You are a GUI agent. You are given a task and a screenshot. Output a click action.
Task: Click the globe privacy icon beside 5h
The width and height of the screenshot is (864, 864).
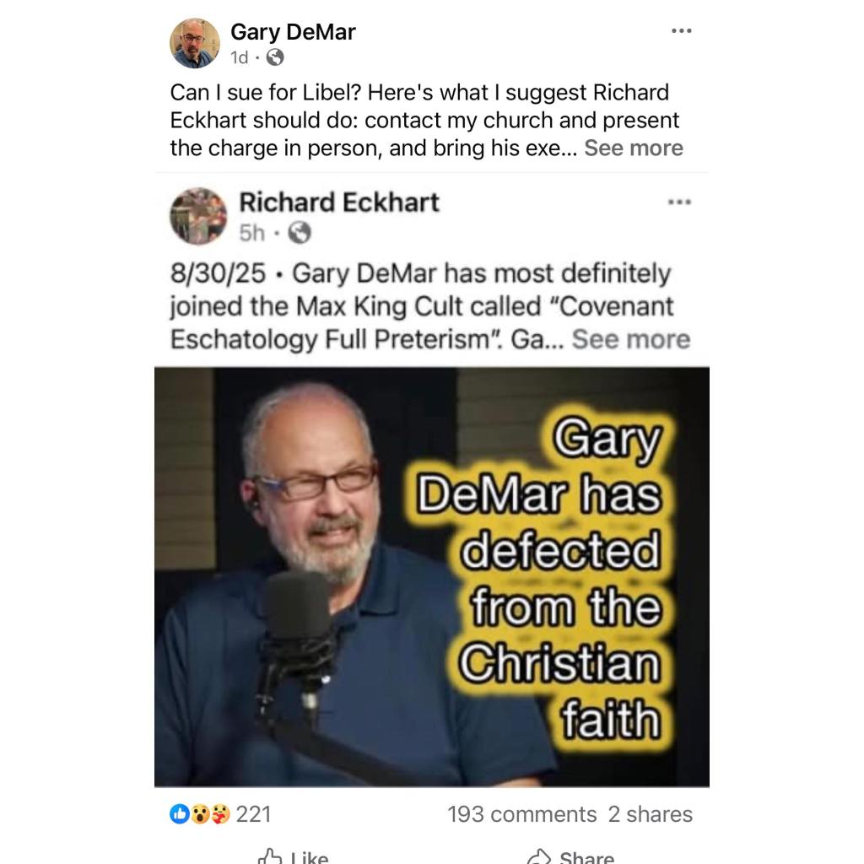click(300, 233)
